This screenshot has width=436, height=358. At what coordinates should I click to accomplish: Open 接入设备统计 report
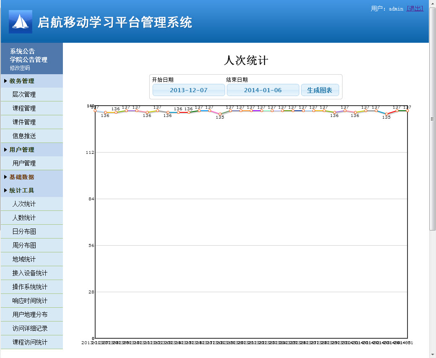point(30,273)
